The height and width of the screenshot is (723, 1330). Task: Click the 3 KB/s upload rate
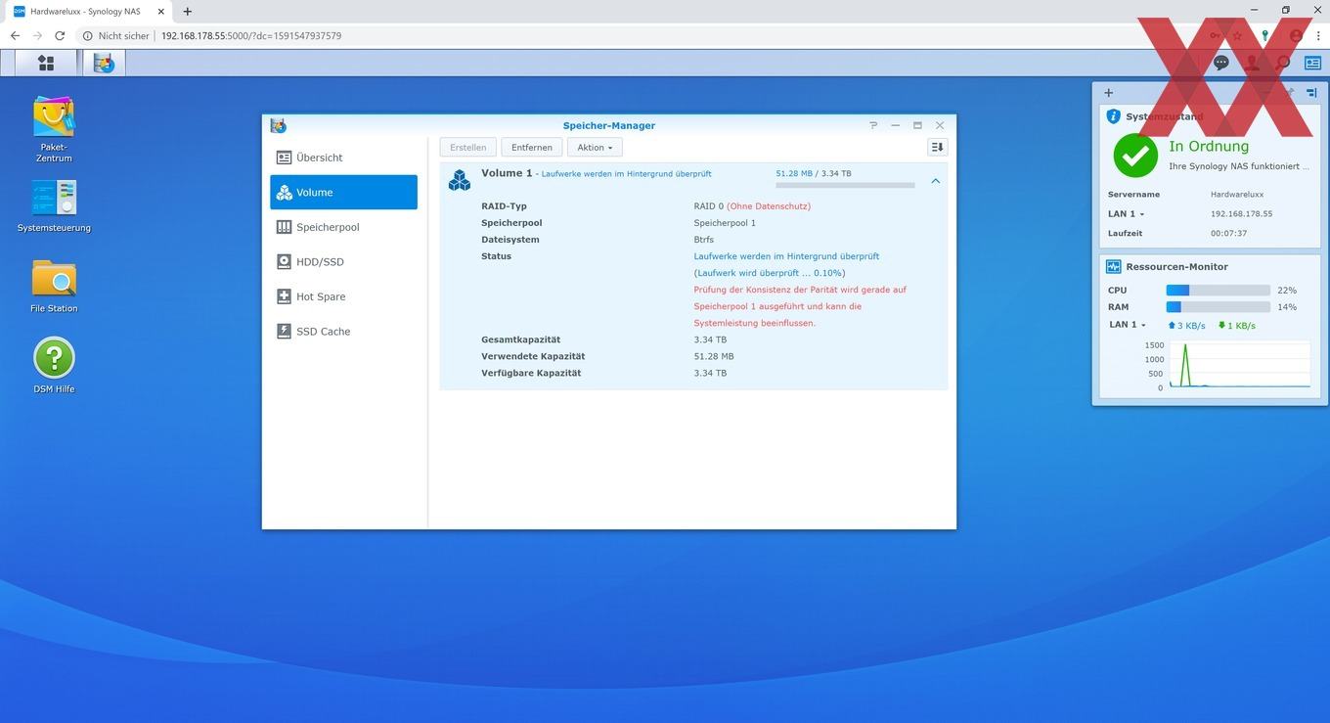[x=1186, y=325]
